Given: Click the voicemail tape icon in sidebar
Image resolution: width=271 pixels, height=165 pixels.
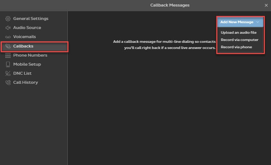Looking at the screenshot, I should [x=8, y=37].
